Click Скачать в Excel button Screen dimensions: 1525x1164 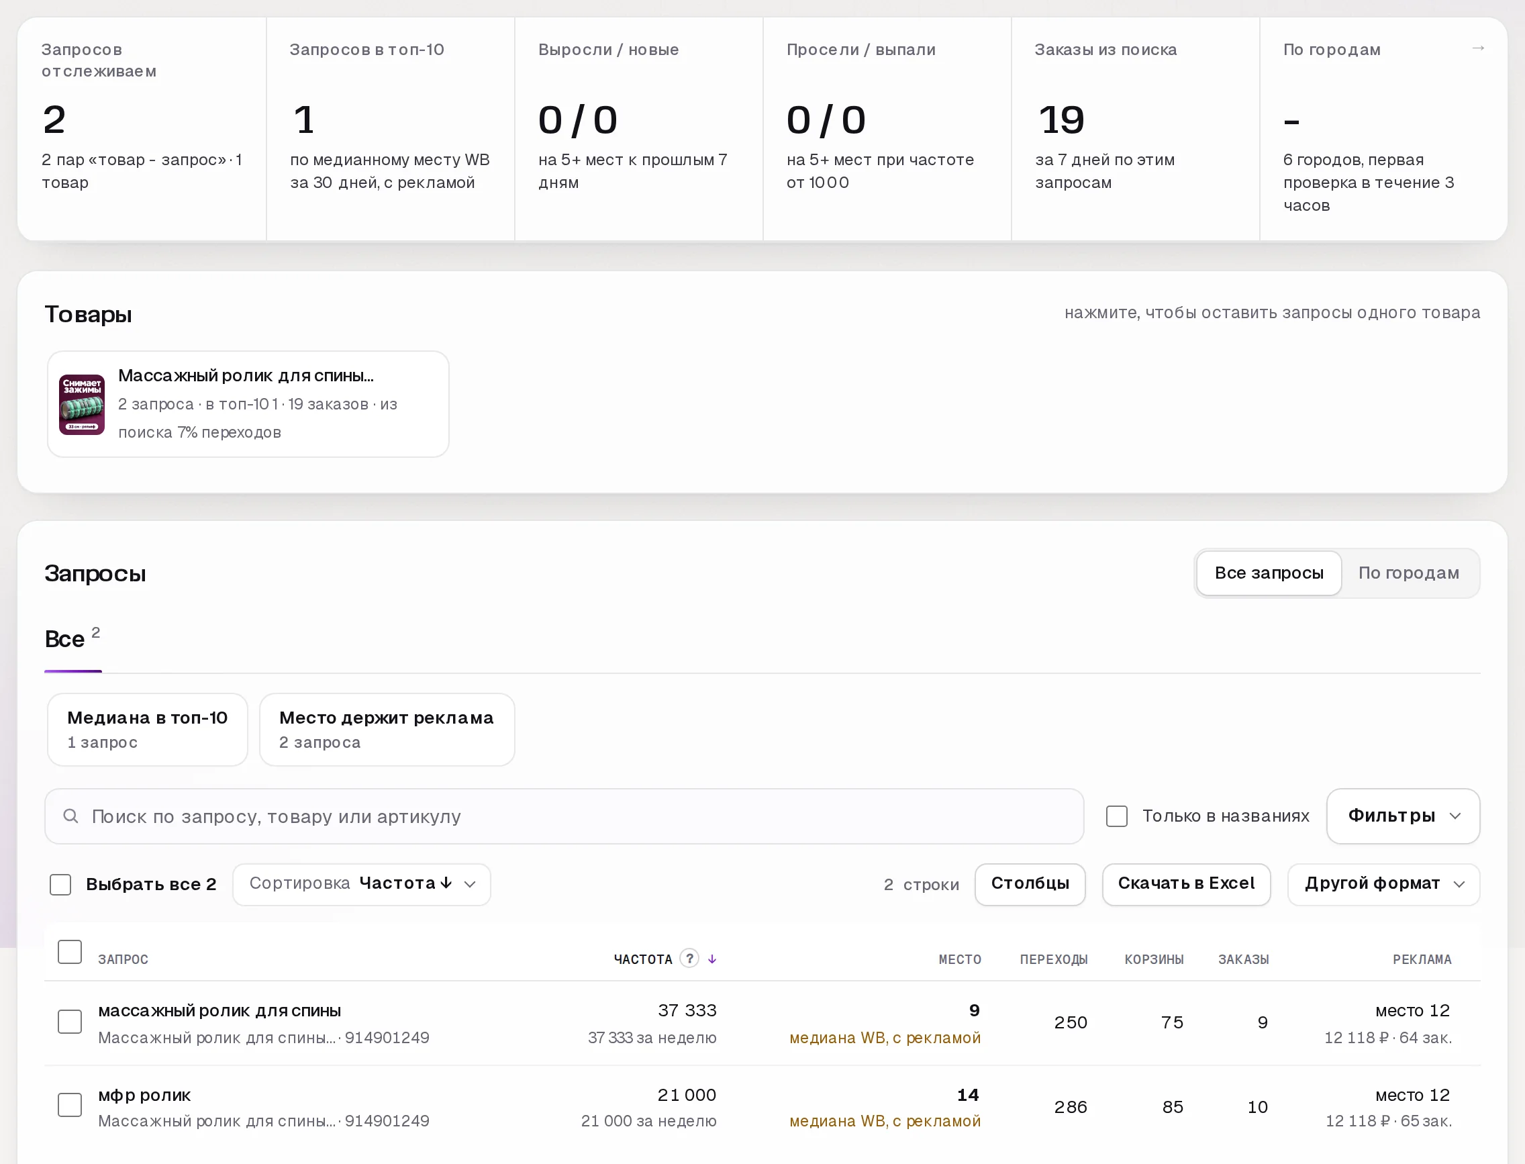(x=1186, y=884)
